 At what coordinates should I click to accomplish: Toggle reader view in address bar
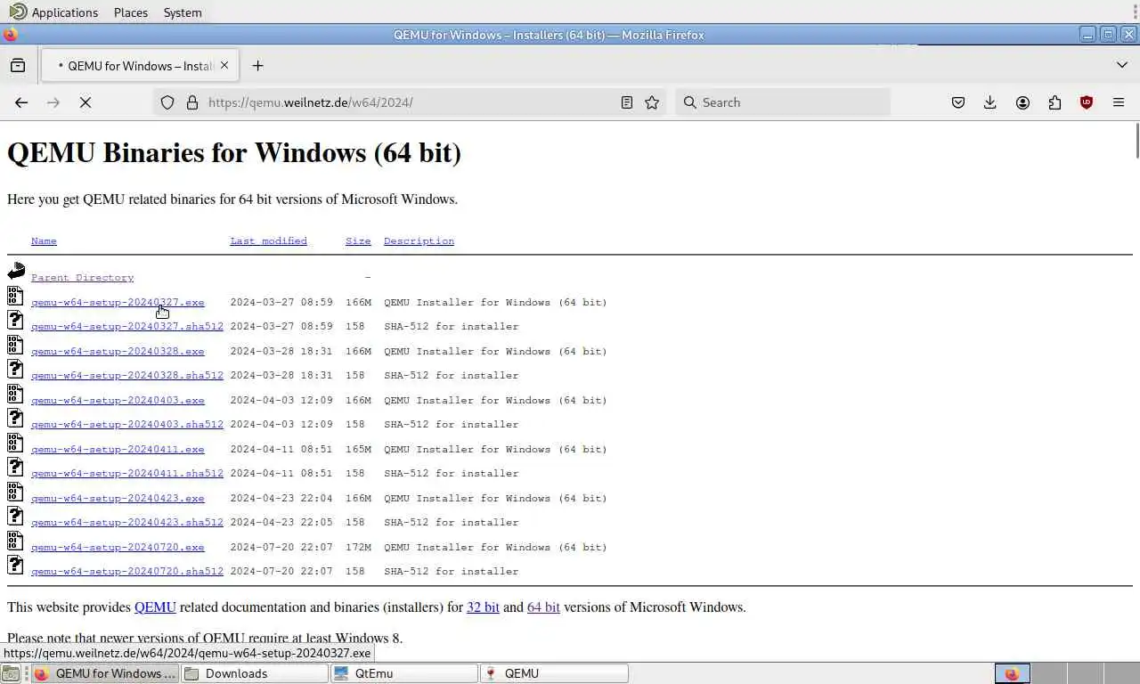(627, 102)
